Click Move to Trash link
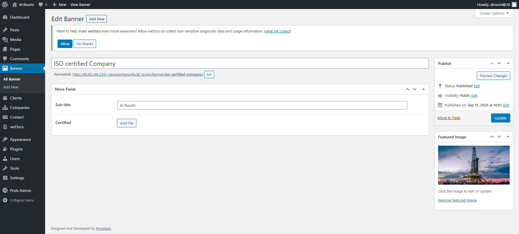Screen dimensions: 519x234 pos(449,118)
